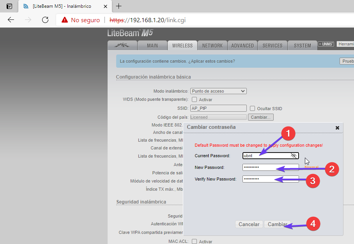Close the Cambiar contraseña dialog
Screen dimensions: 354x244
[x=337, y=128]
